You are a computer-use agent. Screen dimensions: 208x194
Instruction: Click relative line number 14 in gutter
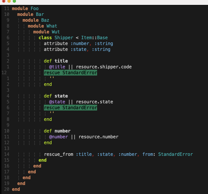click(x=7, y=154)
